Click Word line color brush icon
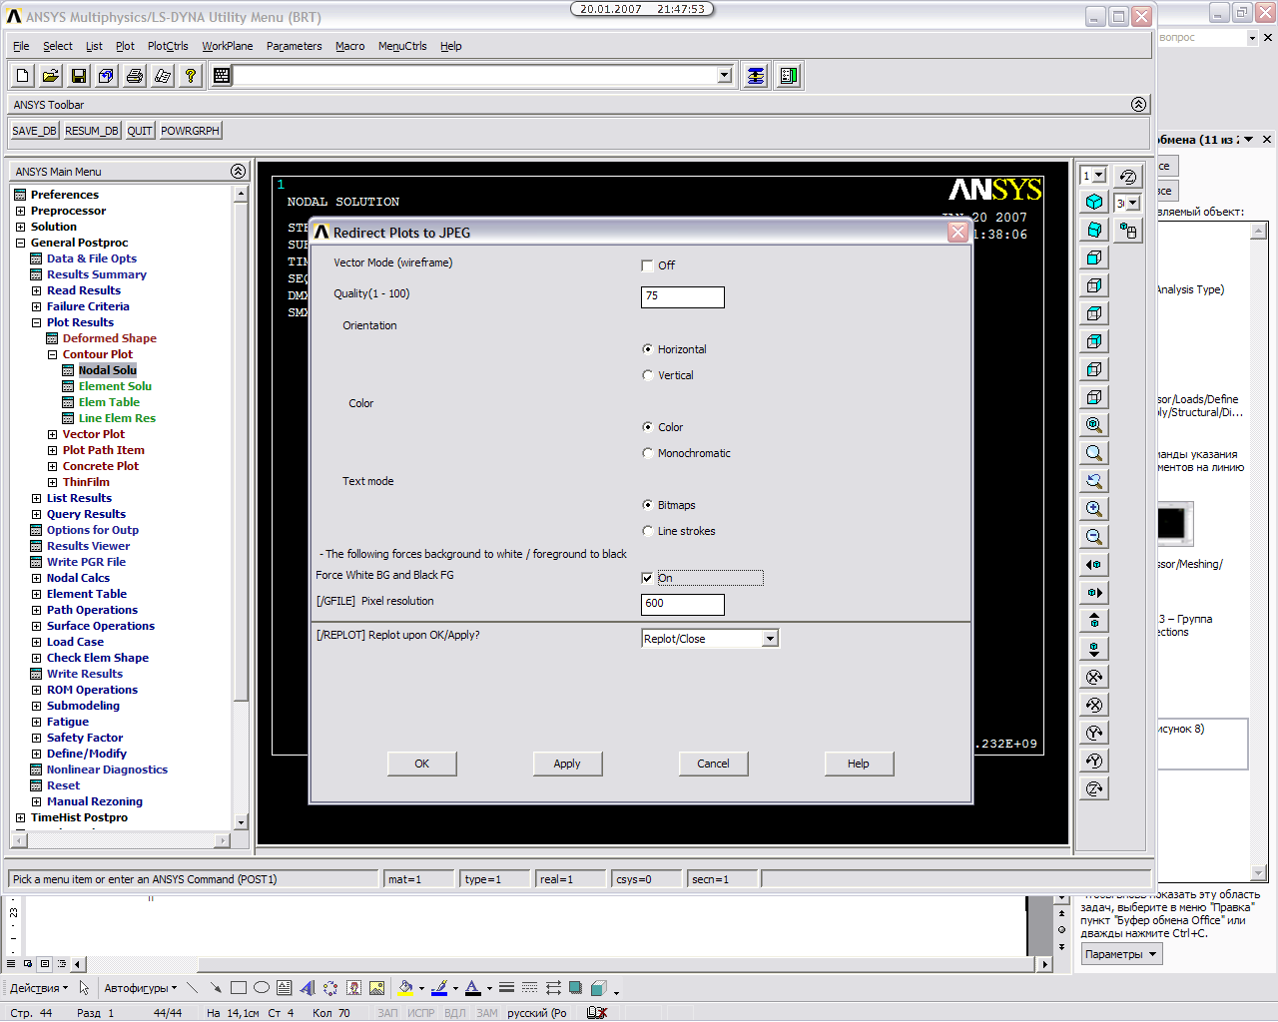 pos(439,988)
